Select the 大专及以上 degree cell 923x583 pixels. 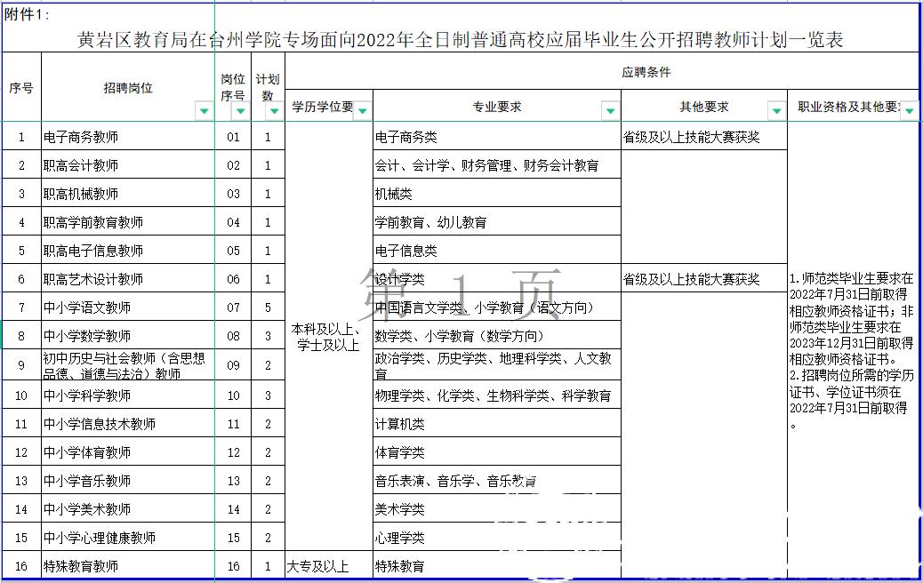coord(328,566)
